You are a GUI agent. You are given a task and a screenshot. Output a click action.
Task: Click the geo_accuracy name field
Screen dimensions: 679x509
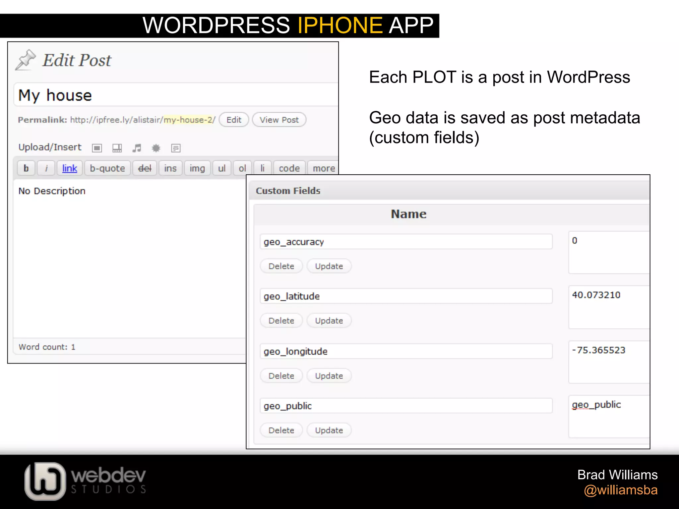coord(406,242)
